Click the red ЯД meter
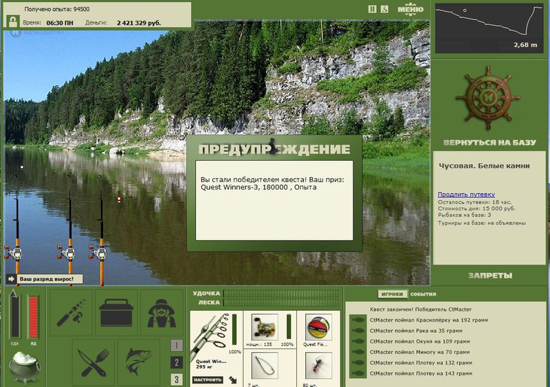Viewport: 550px width, 387px height. (x=33, y=317)
